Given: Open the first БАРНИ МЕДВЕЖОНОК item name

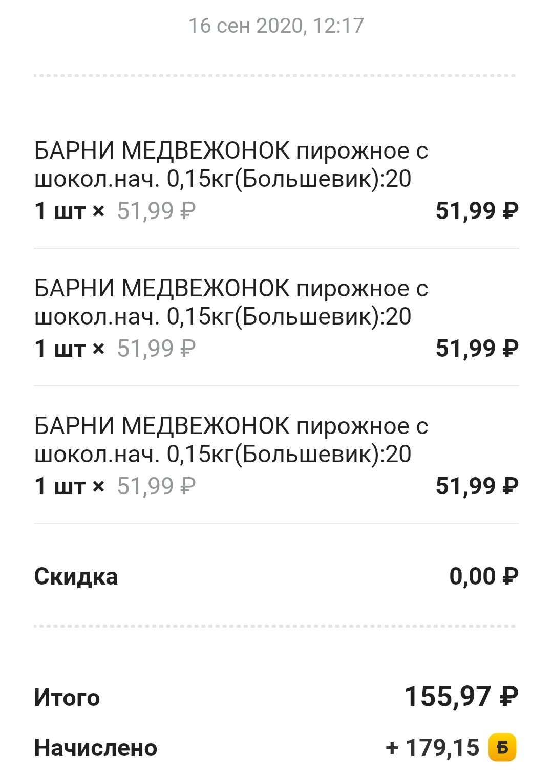Looking at the screenshot, I should 231,165.
